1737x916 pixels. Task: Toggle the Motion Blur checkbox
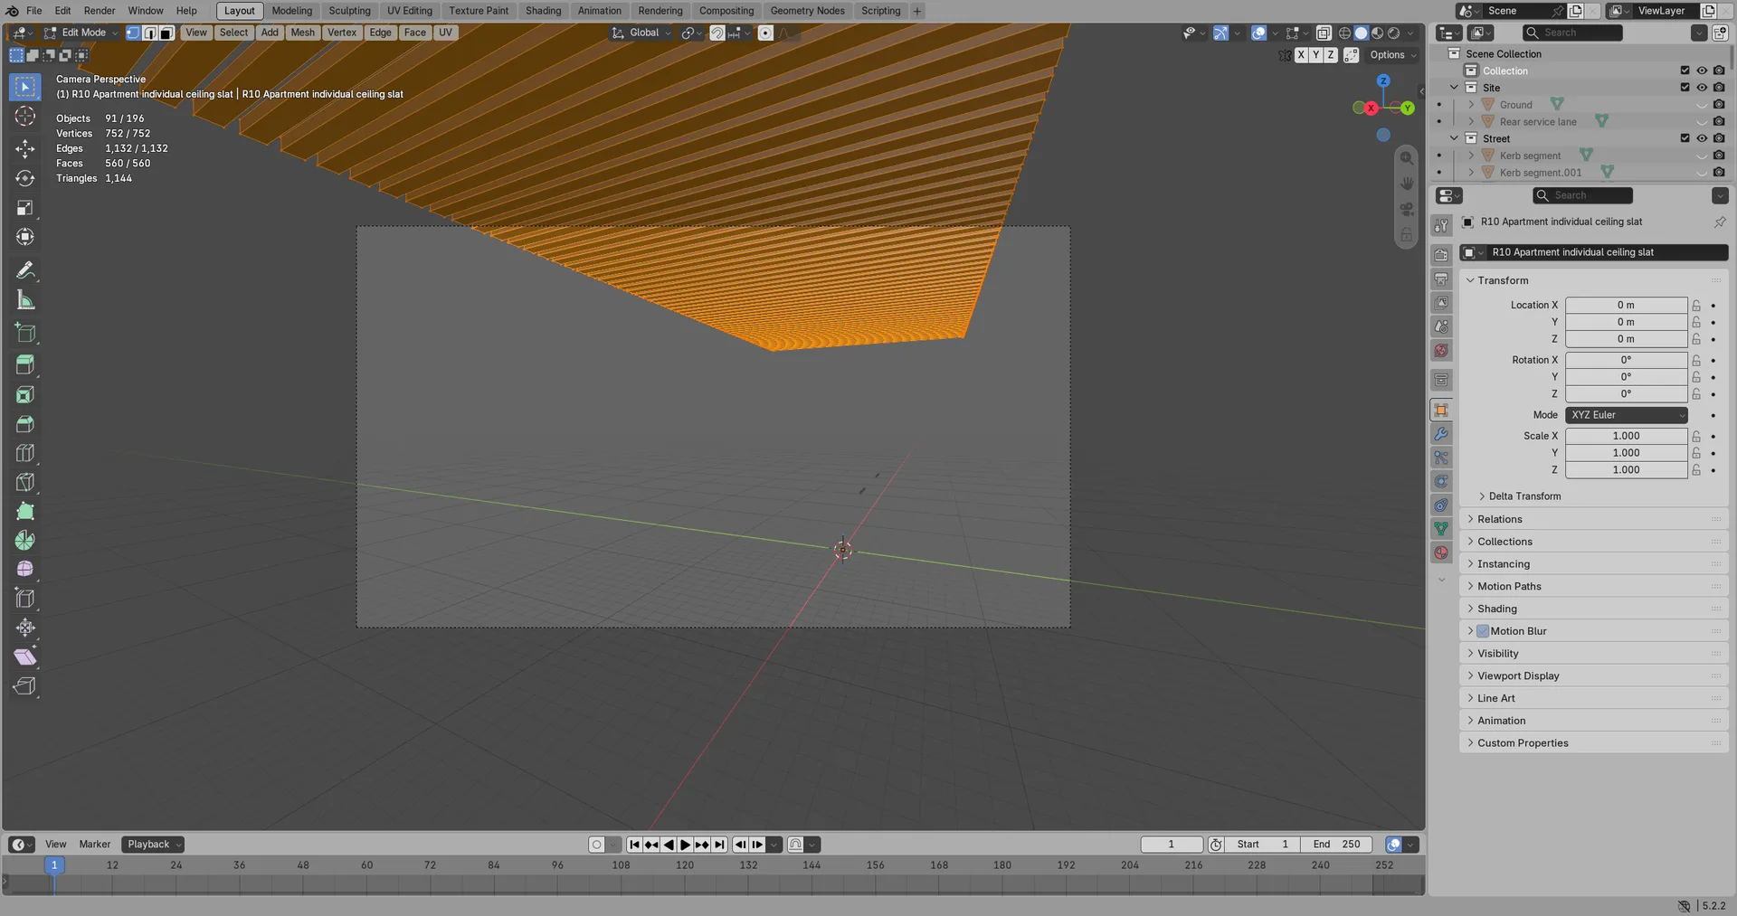(x=1483, y=631)
